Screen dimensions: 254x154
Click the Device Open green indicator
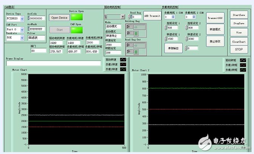77,17
